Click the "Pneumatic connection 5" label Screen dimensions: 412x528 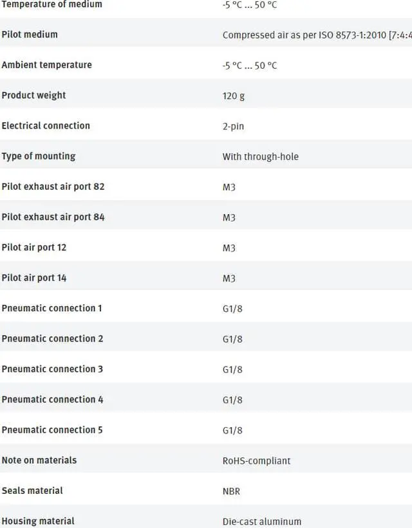[x=52, y=430]
